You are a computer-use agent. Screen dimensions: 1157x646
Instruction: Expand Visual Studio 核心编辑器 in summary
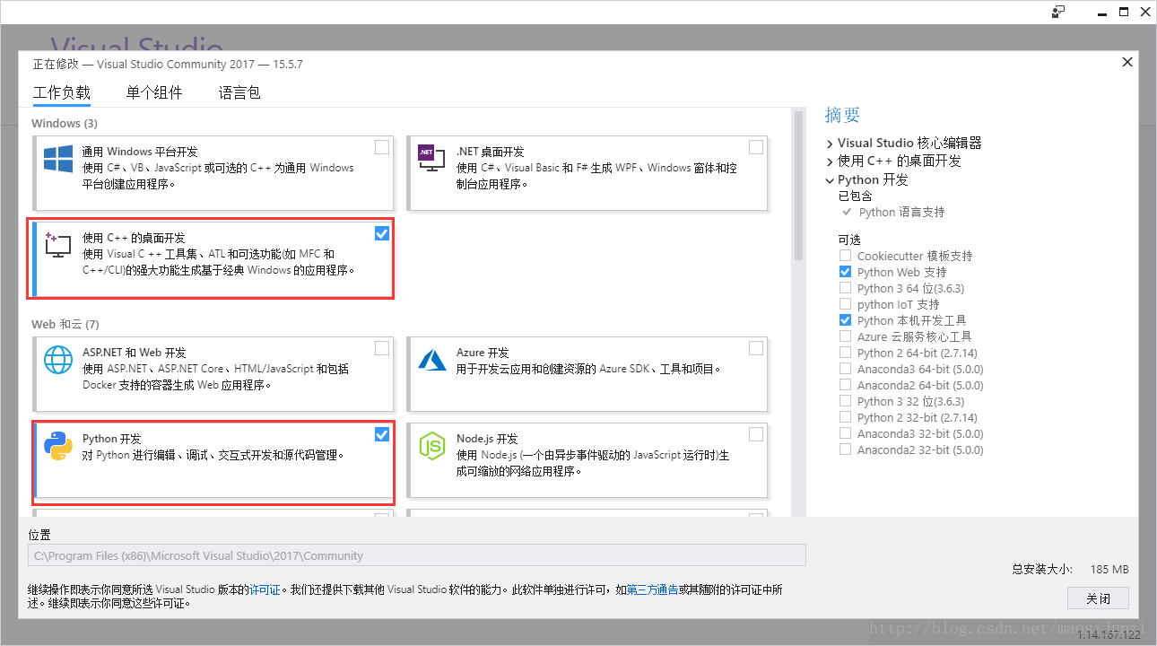click(x=830, y=144)
